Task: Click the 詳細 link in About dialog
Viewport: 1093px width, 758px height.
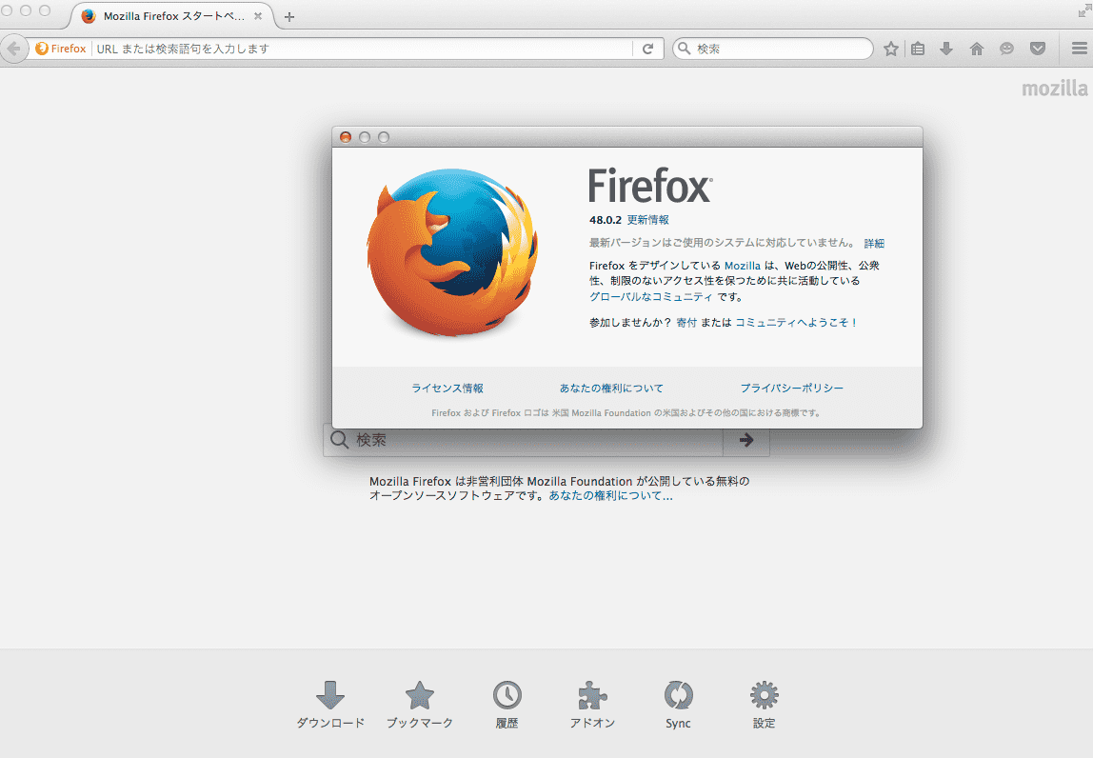Action: click(x=874, y=244)
